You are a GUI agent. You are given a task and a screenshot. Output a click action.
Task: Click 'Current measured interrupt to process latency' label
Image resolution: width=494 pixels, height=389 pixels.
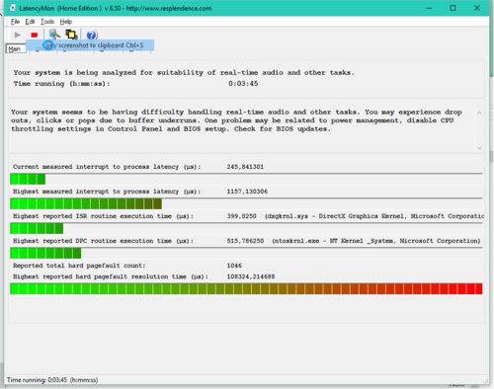[x=107, y=167]
